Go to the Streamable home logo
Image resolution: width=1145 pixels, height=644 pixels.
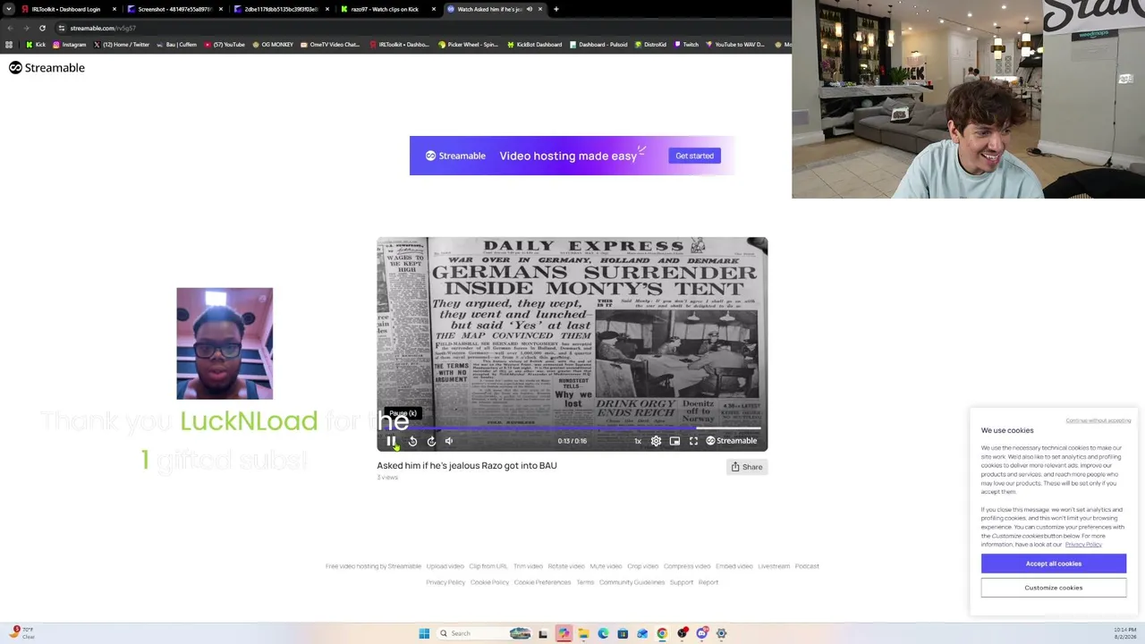click(x=47, y=68)
